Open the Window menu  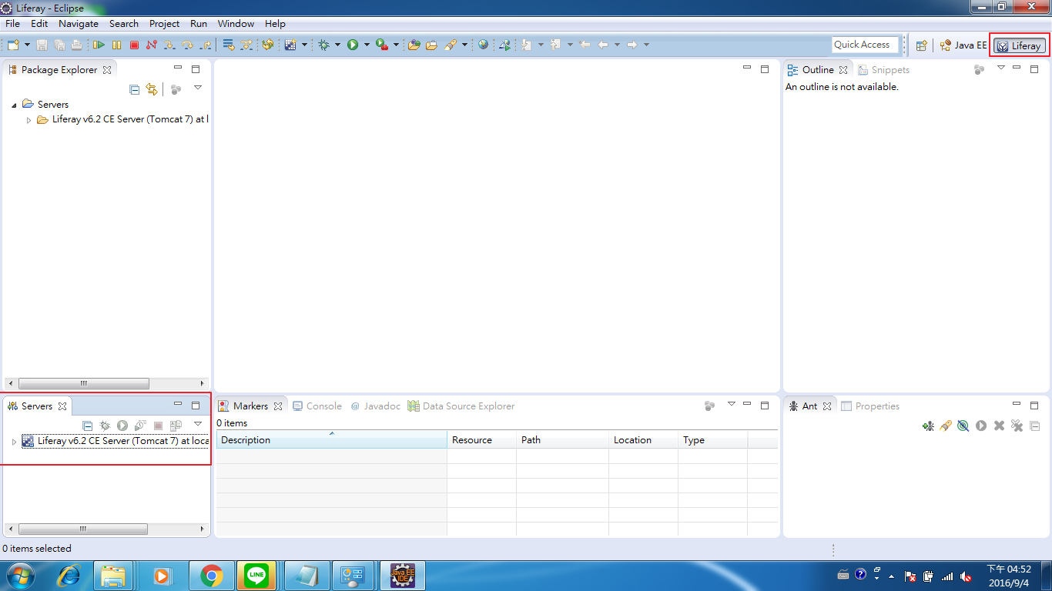point(236,24)
